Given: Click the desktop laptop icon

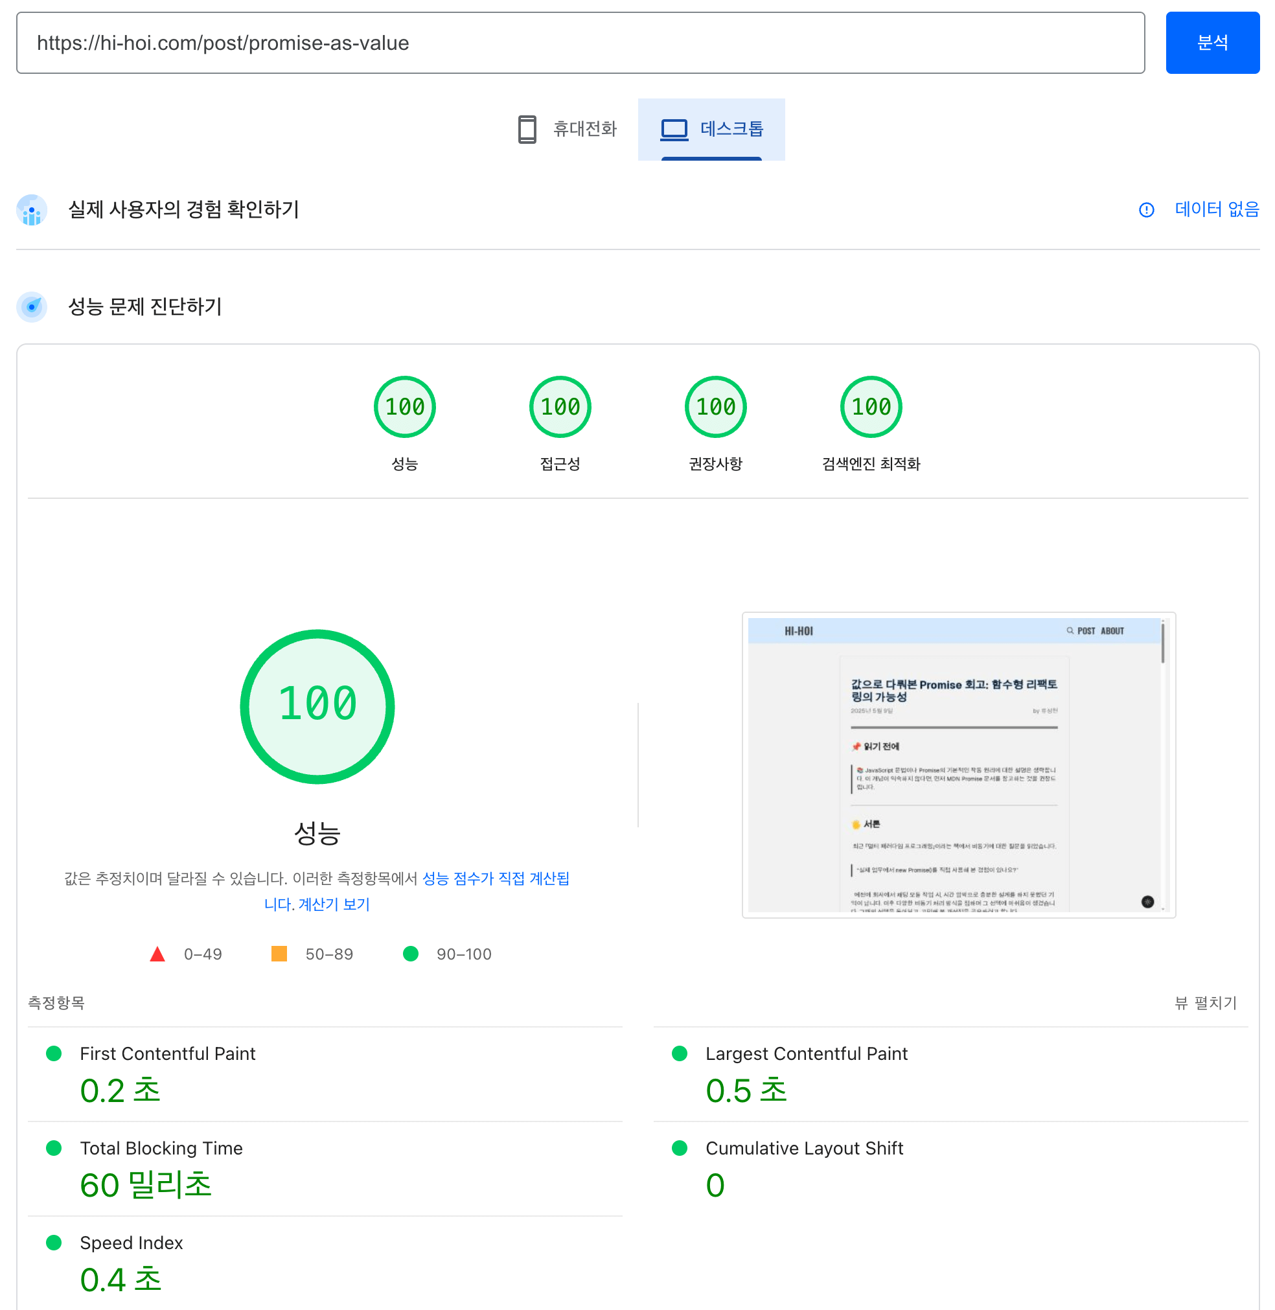Looking at the screenshot, I should pyautogui.click(x=674, y=128).
